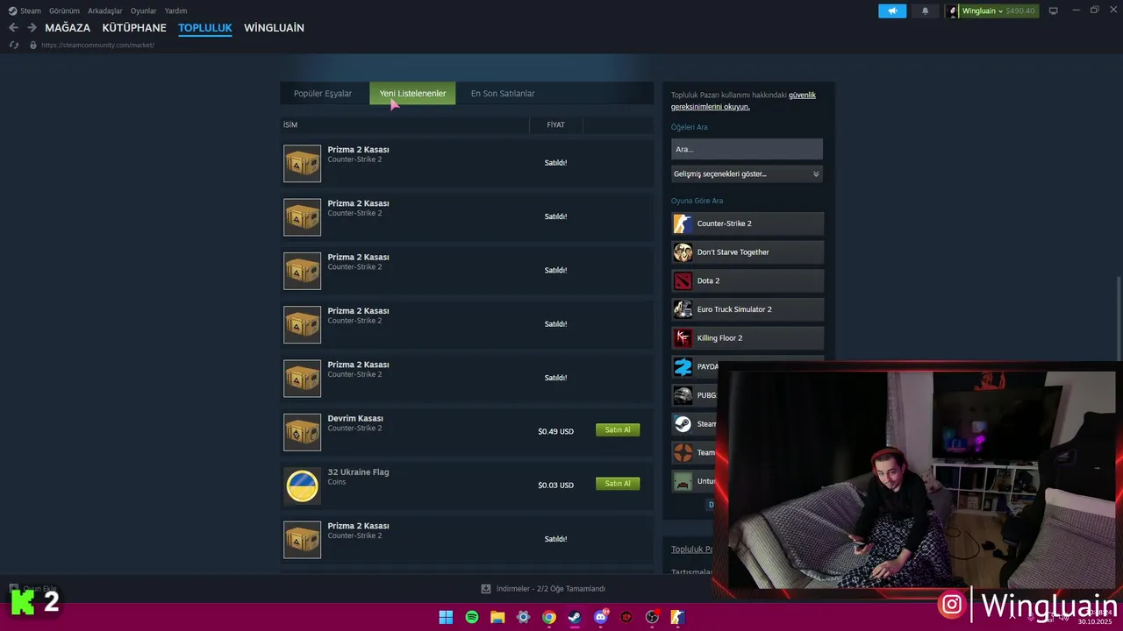Switch to the Popüler Eşyalar tab
This screenshot has width=1123, height=631.
pyautogui.click(x=323, y=94)
